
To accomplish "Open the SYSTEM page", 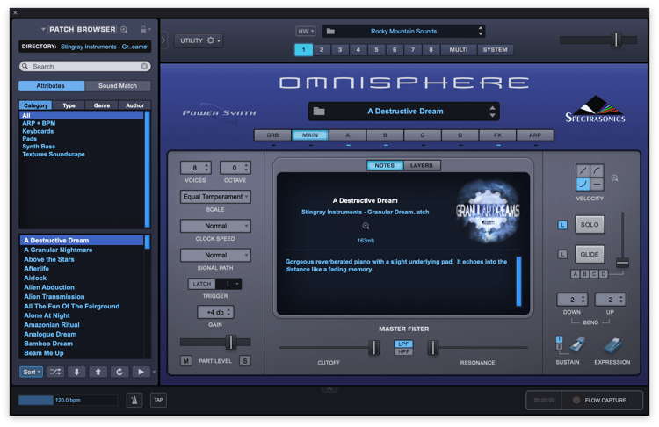I will coord(495,49).
